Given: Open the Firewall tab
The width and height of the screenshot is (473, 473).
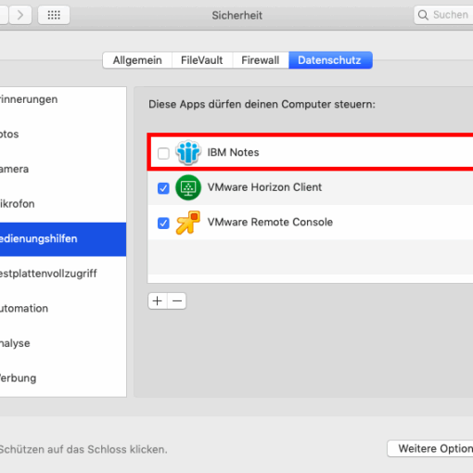Looking at the screenshot, I should click(x=261, y=60).
